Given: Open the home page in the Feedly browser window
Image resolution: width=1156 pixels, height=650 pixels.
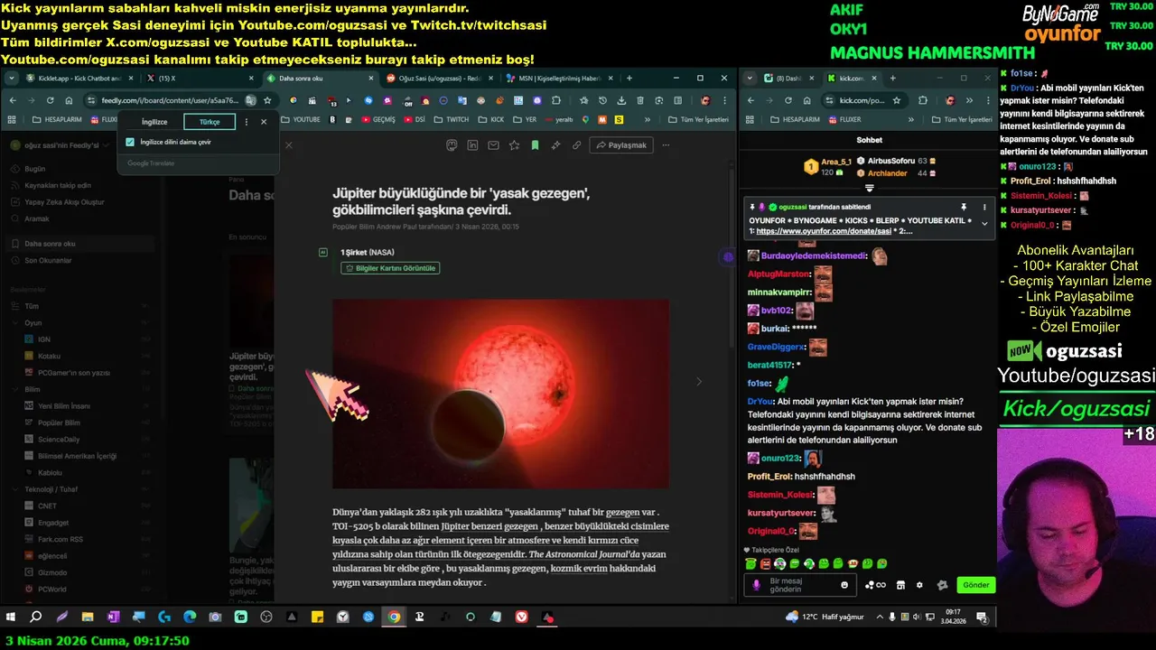Looking at the screenshot, I should 69,100.
